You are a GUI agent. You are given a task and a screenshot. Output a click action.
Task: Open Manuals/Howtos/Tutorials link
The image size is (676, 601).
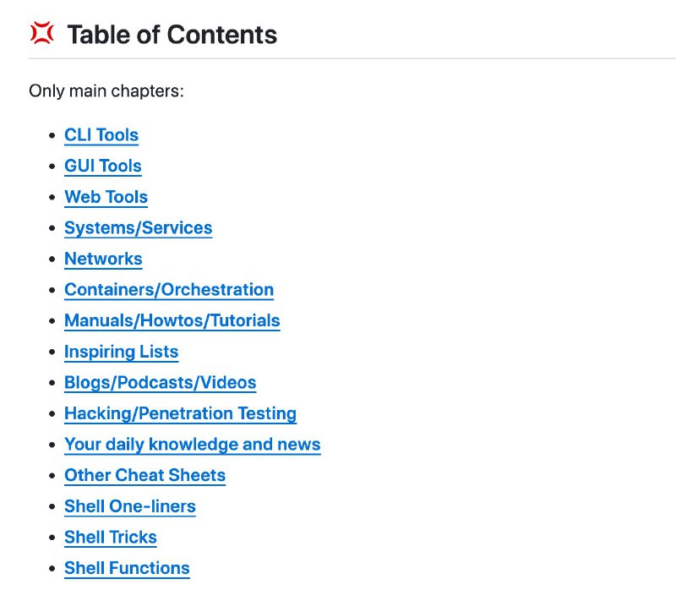pyautogui.click(x=172, y=321)
